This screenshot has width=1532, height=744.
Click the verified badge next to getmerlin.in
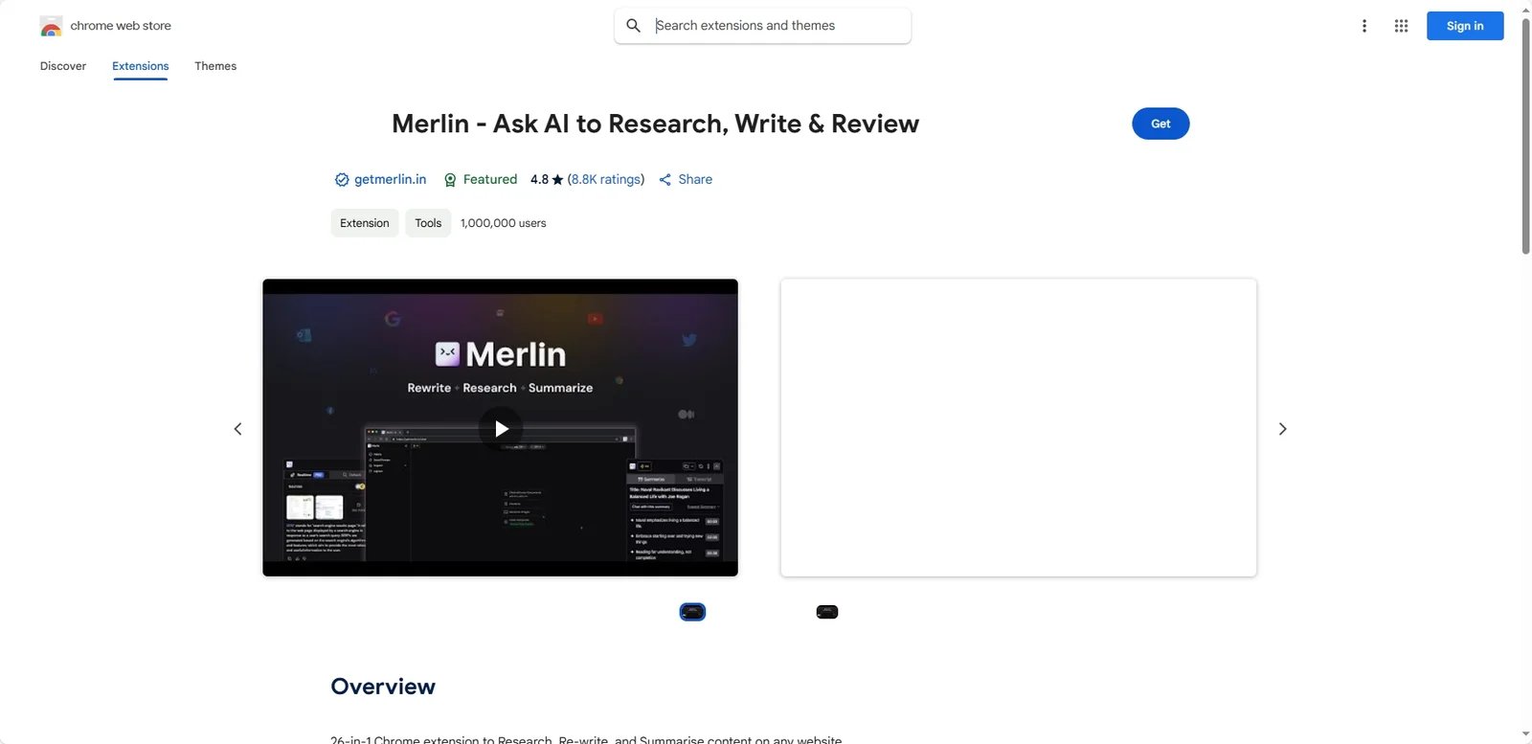coord(341,179)
